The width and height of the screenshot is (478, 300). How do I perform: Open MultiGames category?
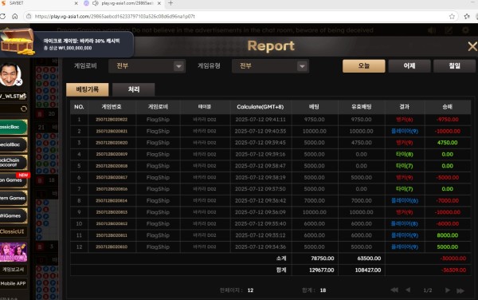pos(13,215)
